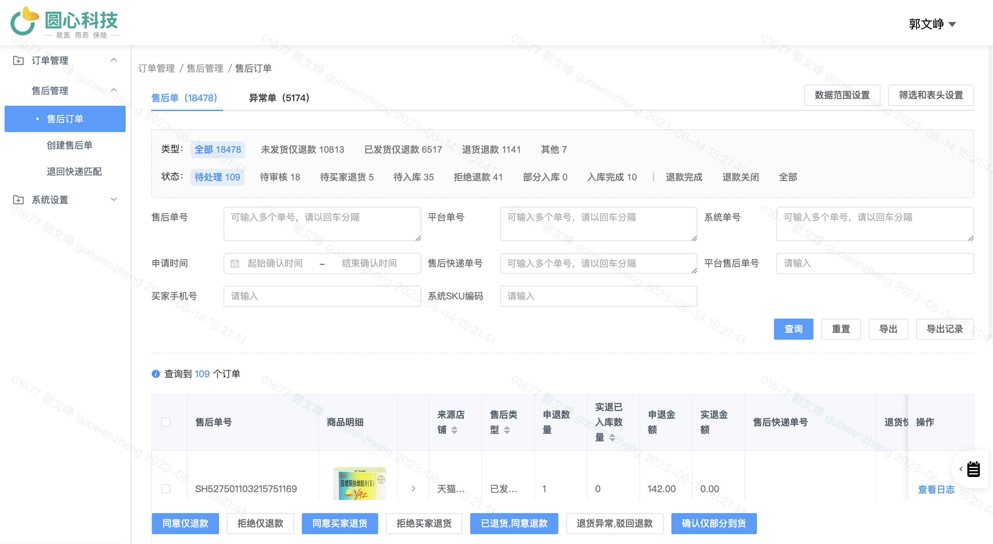The image size is (993, 544).
Task: Filter type by 未发货仅退款 10813
Action: click(303, 149)
